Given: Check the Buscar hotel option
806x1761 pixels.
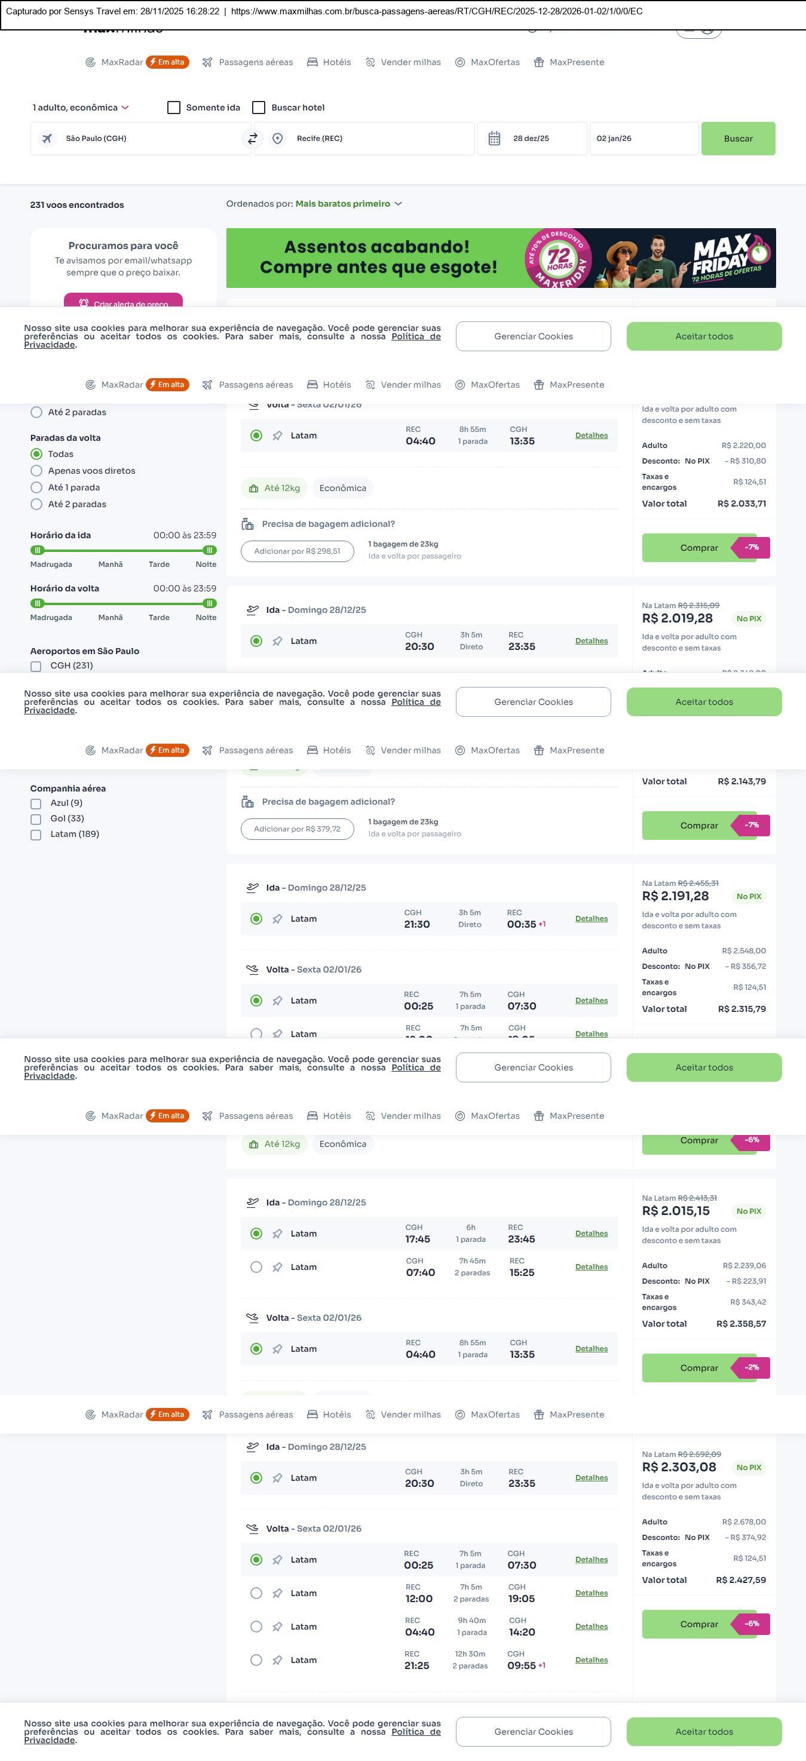Looking at the screenshot, I should [x=259, y=108].
